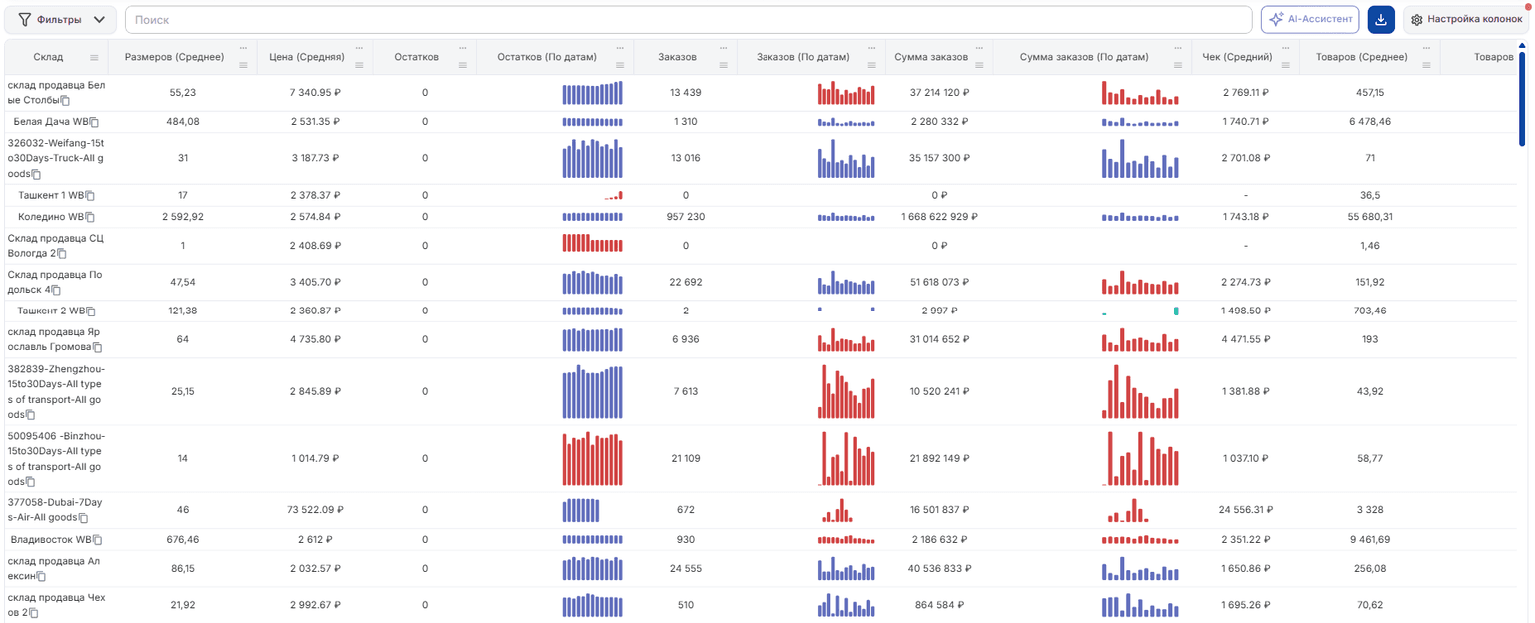Open Настройка колонок settings
Viewport: 1535px width, 623px height.
tap(1466, 19)
